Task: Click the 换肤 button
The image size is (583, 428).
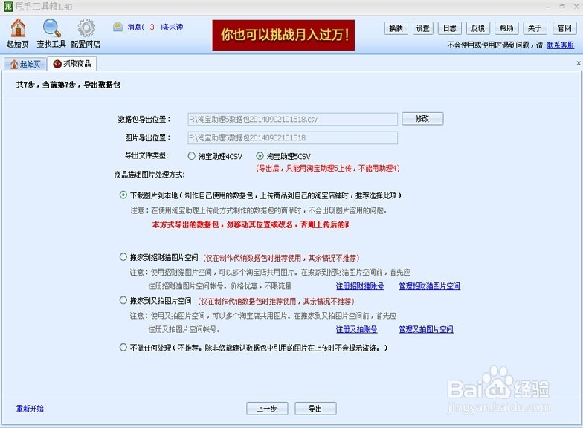Action: (x=396, y=28)
